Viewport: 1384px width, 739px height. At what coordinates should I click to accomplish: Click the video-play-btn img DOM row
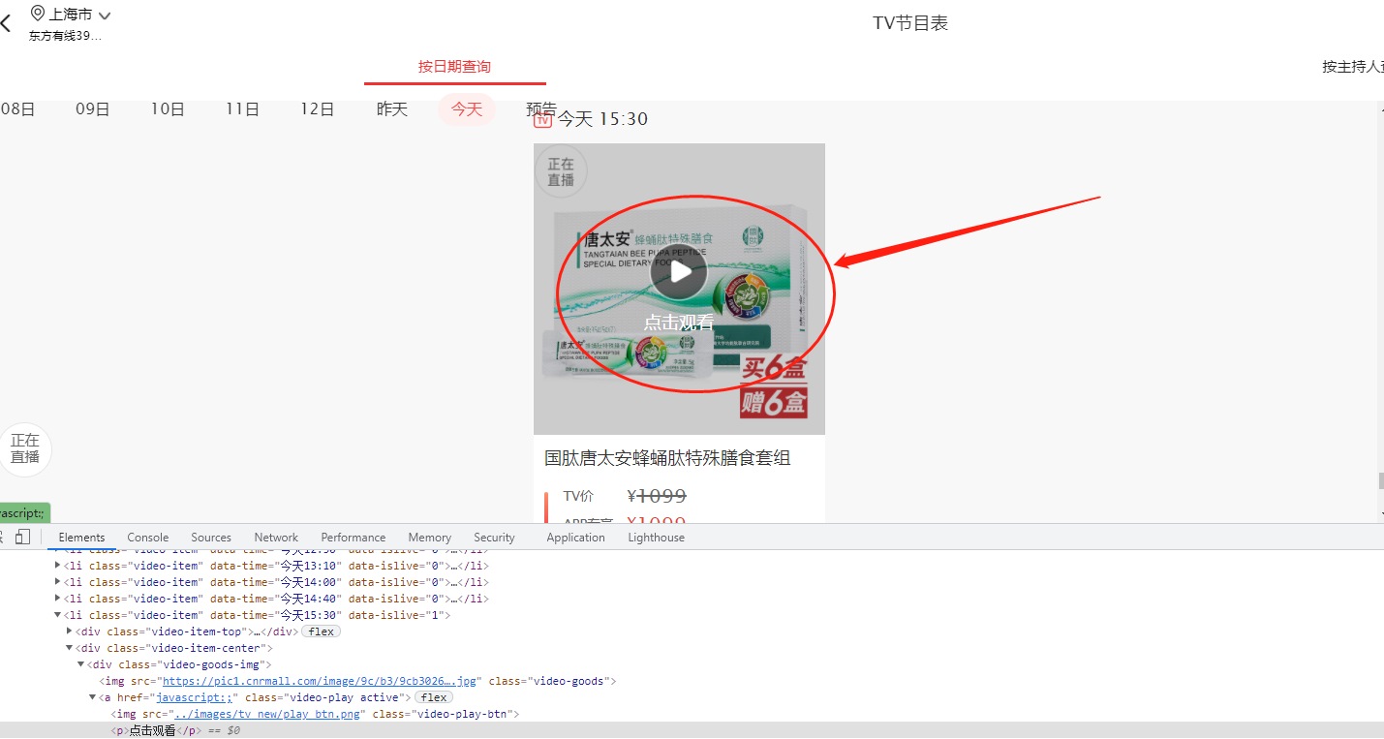pos(315,714)
